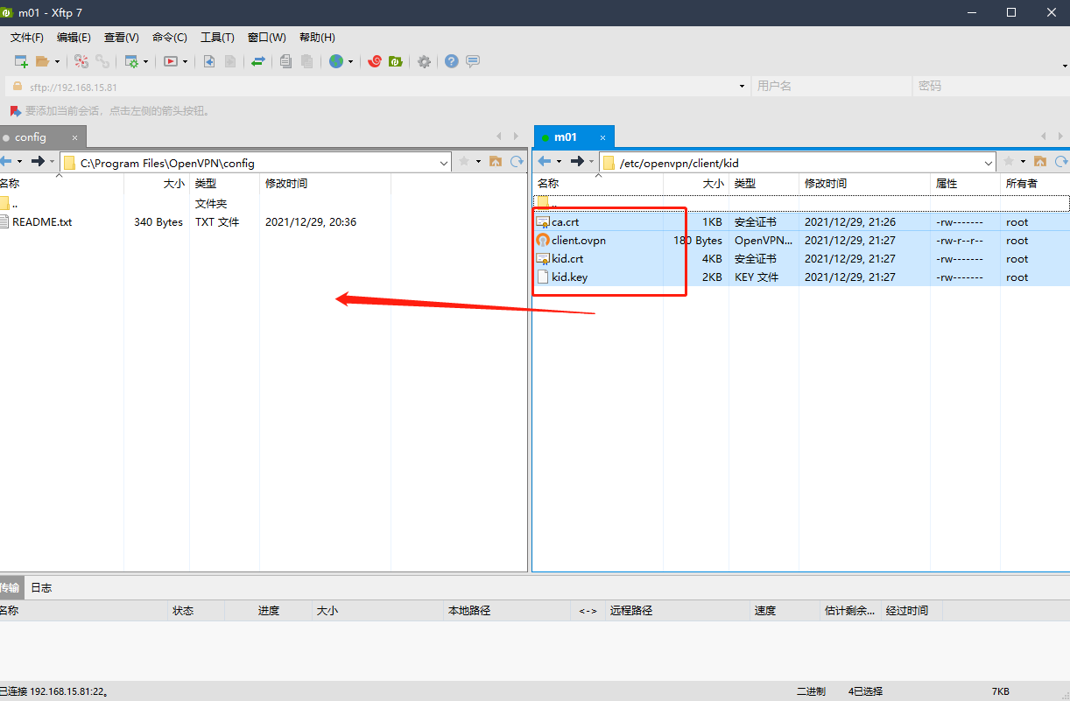Screen dimensions: 1070x701
Task: Go back in remote m01 pane
Action: pyautogui.click(x=544, y=162)
